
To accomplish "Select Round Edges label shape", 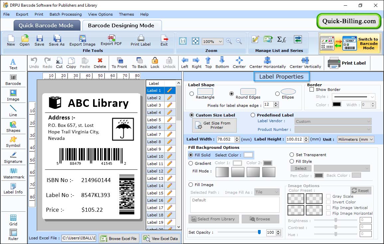I will [x=231, y=94].
